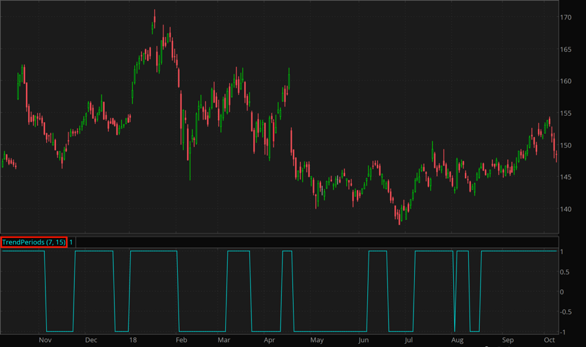Screen dimensions: 586x347
Task: Select the Oct marker on time axis
Action: 549,340
